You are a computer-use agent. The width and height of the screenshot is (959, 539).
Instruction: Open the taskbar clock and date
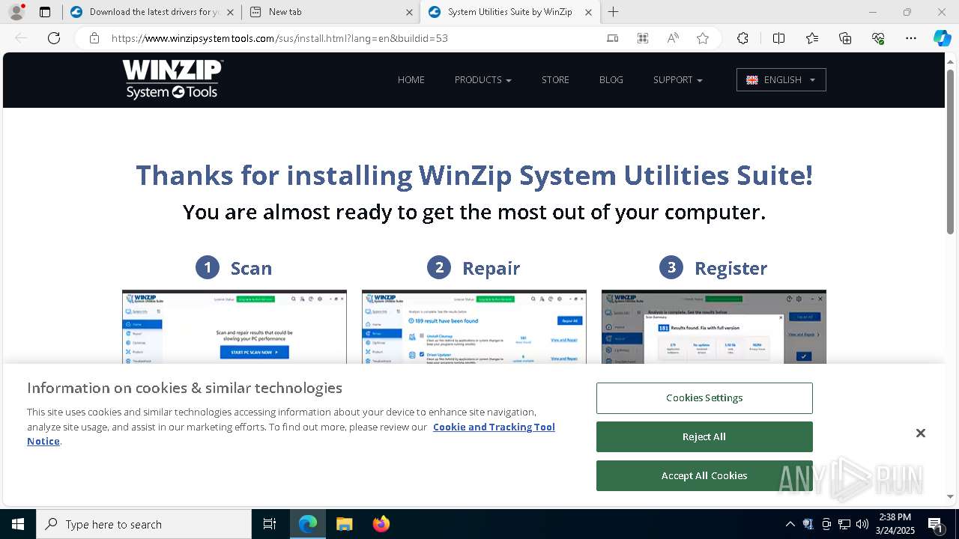point(895,524)
